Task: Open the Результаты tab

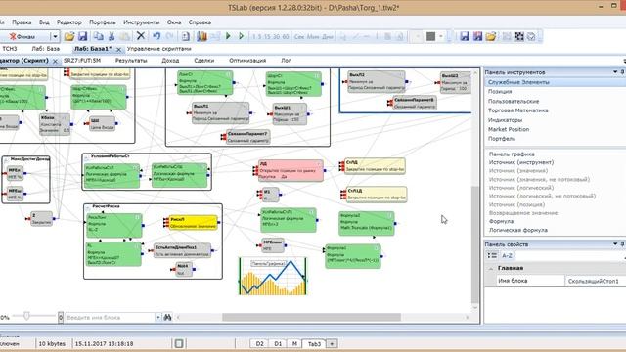Action: click(x=131, y=61)
